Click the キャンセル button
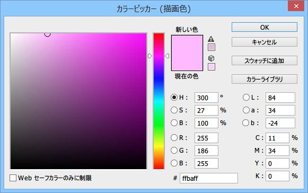The width and height of the screenshot is (308, 193). click(265, 42)
